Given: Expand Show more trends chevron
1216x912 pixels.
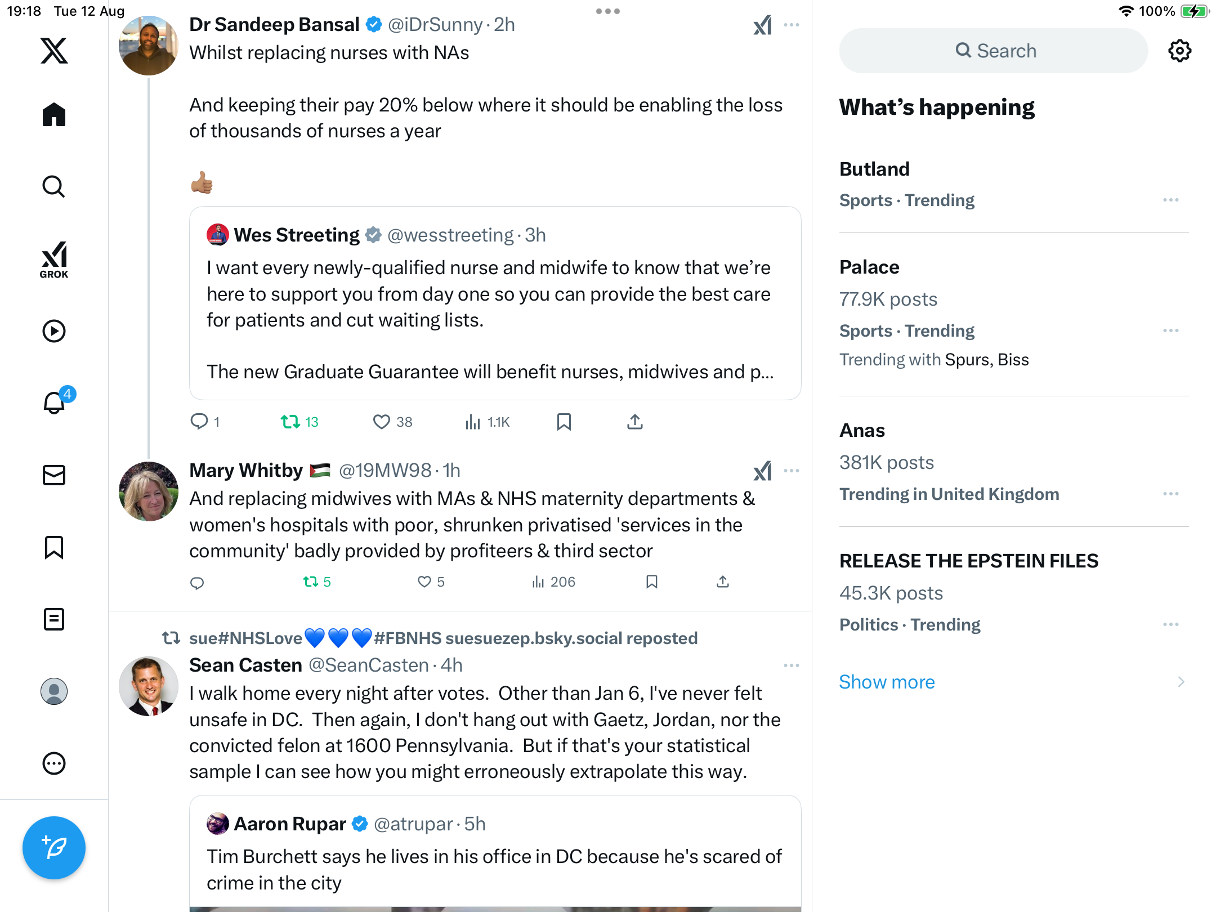Looking at the screenshot, I should point(1181,682).
